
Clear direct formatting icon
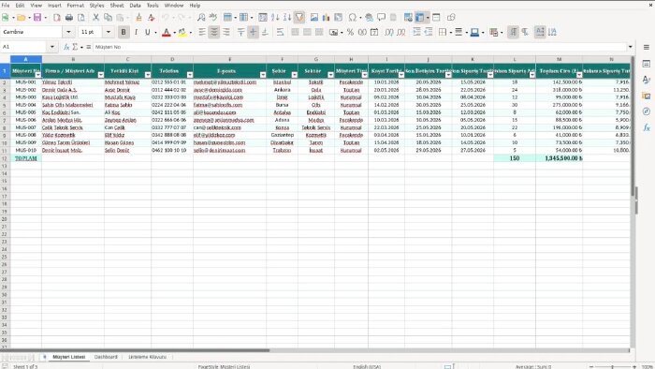[152, 18]
